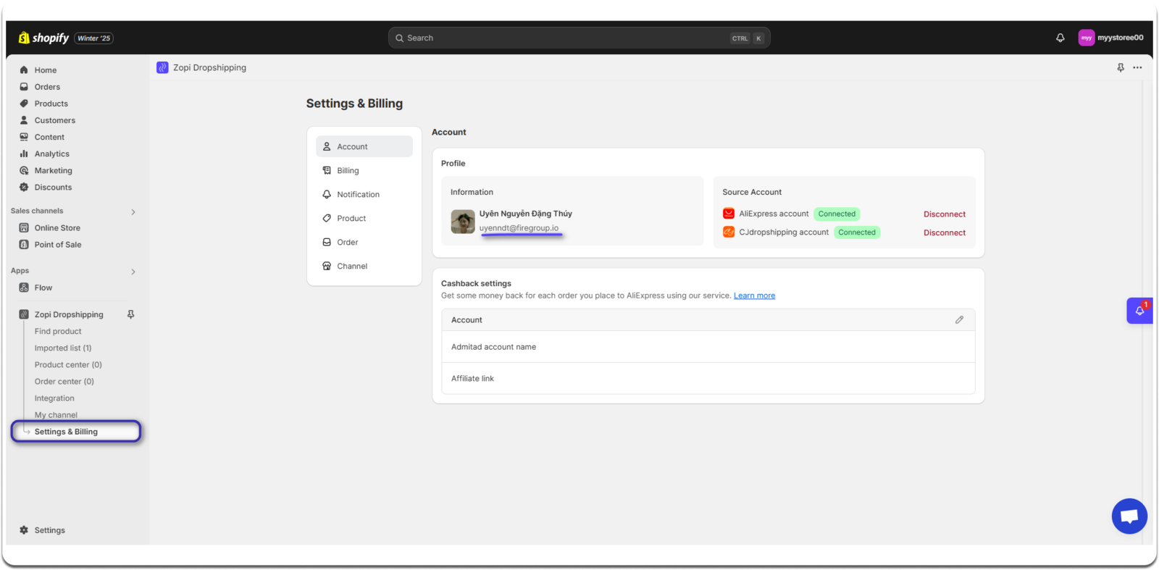
Task: Expand Sales channels section chevron
Action: [x=133, y=212]
